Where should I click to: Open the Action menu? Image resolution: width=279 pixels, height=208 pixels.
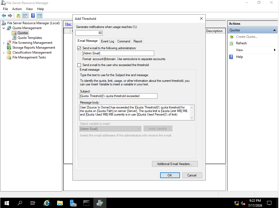[17, 9]
